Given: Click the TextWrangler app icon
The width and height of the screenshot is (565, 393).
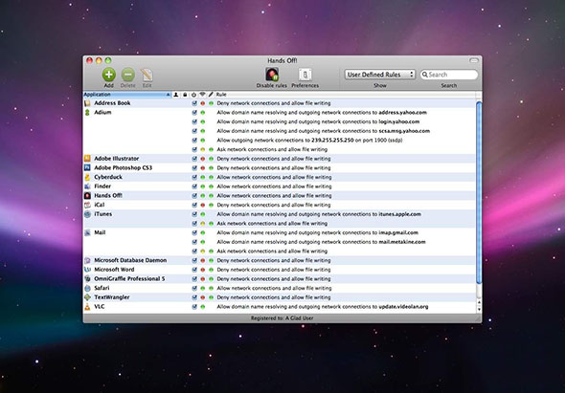Looking at the screenshot, I should point(87,297).
